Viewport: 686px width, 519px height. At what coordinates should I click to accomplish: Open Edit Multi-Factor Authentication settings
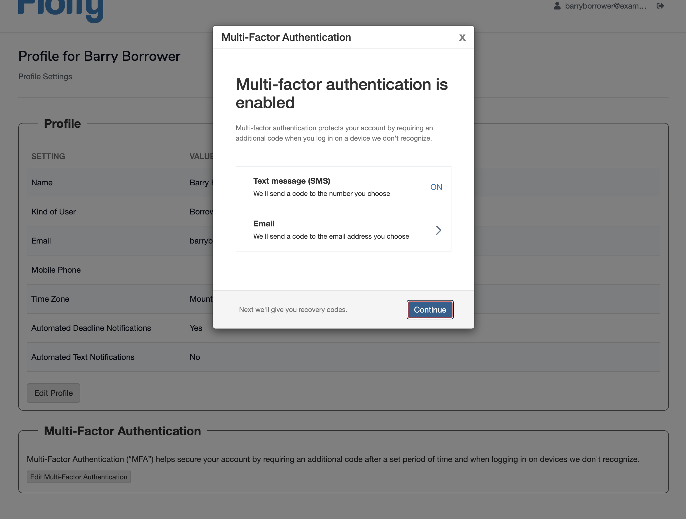click(79, 477)
